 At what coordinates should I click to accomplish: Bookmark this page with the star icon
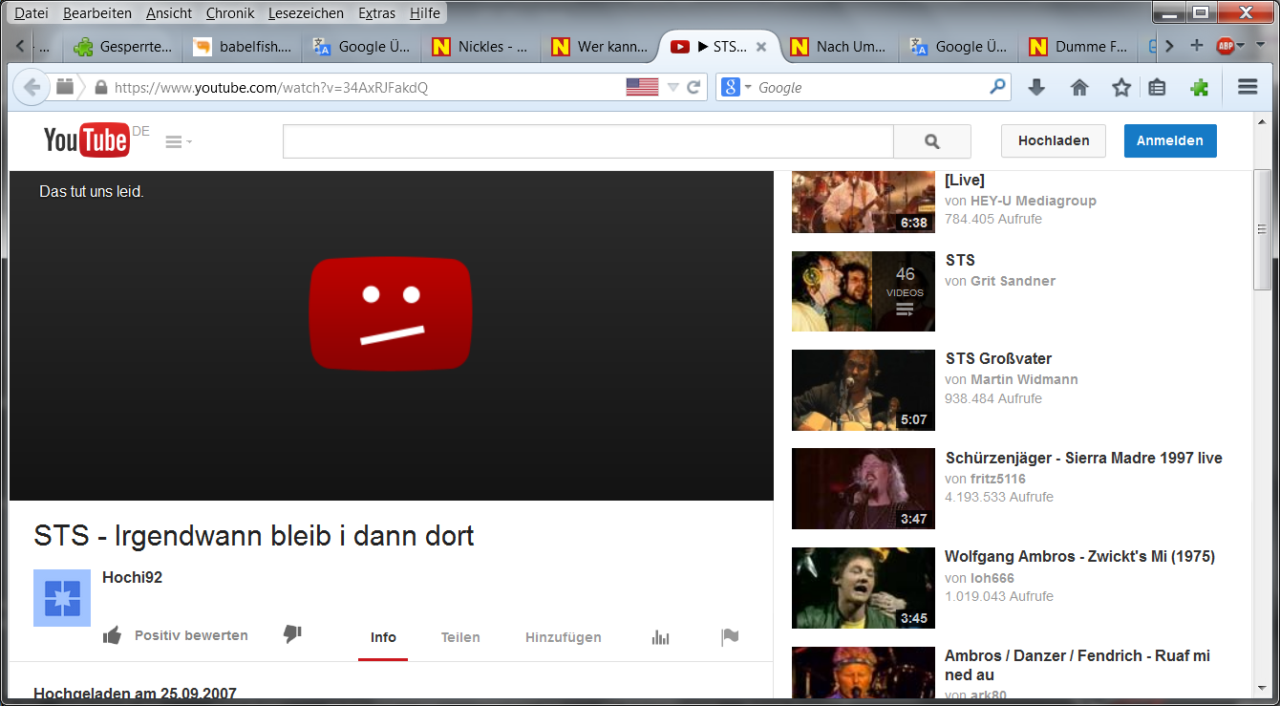click(x=1121, y=88)
